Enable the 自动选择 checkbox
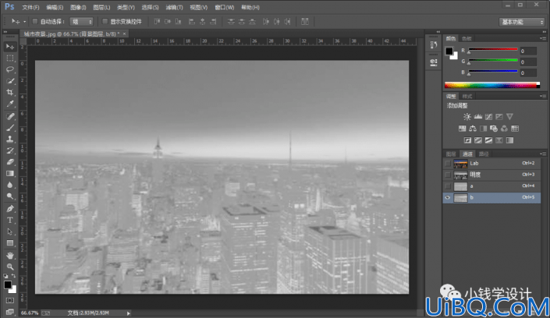The width and height of the screenshot is (550, 318). [35, 21]
